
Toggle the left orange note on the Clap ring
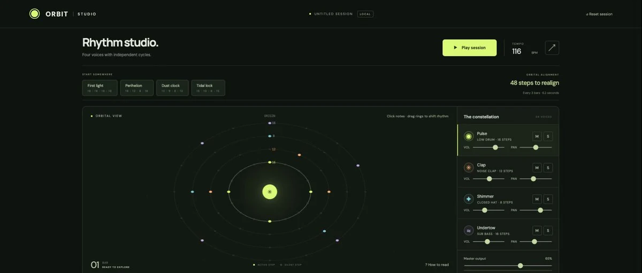(x=210, y=192)
